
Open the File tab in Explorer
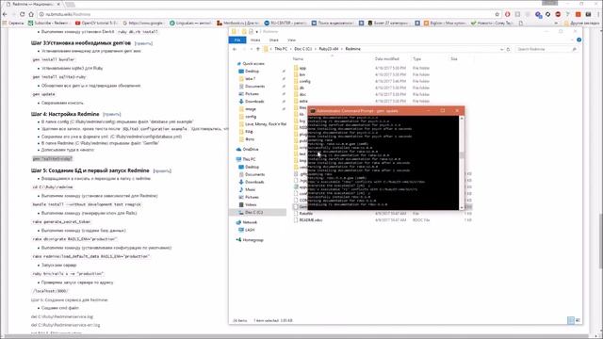(237, 40)
